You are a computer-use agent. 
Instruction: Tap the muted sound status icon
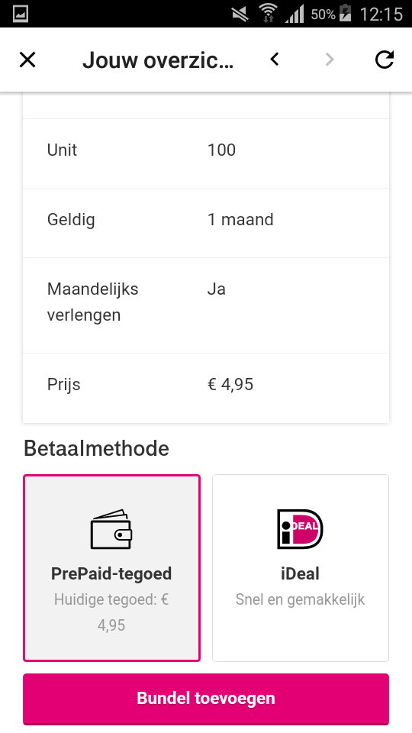click(240, 14)
